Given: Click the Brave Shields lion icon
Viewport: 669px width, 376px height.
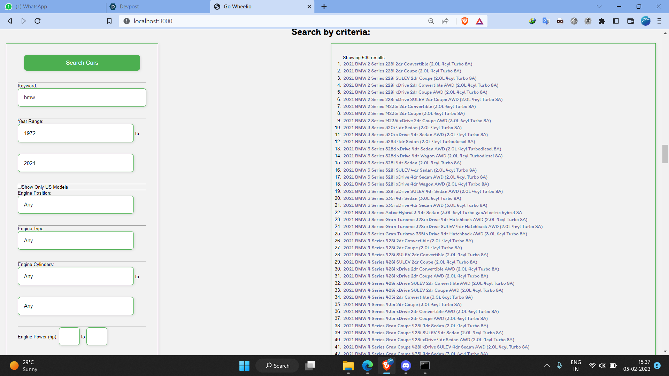Looking at the screenshot, I should pyautogui.click(x=464, y=21).
